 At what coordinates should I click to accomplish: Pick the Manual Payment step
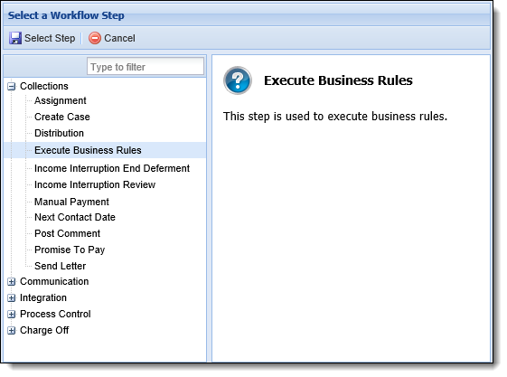(x=71, y=202)
